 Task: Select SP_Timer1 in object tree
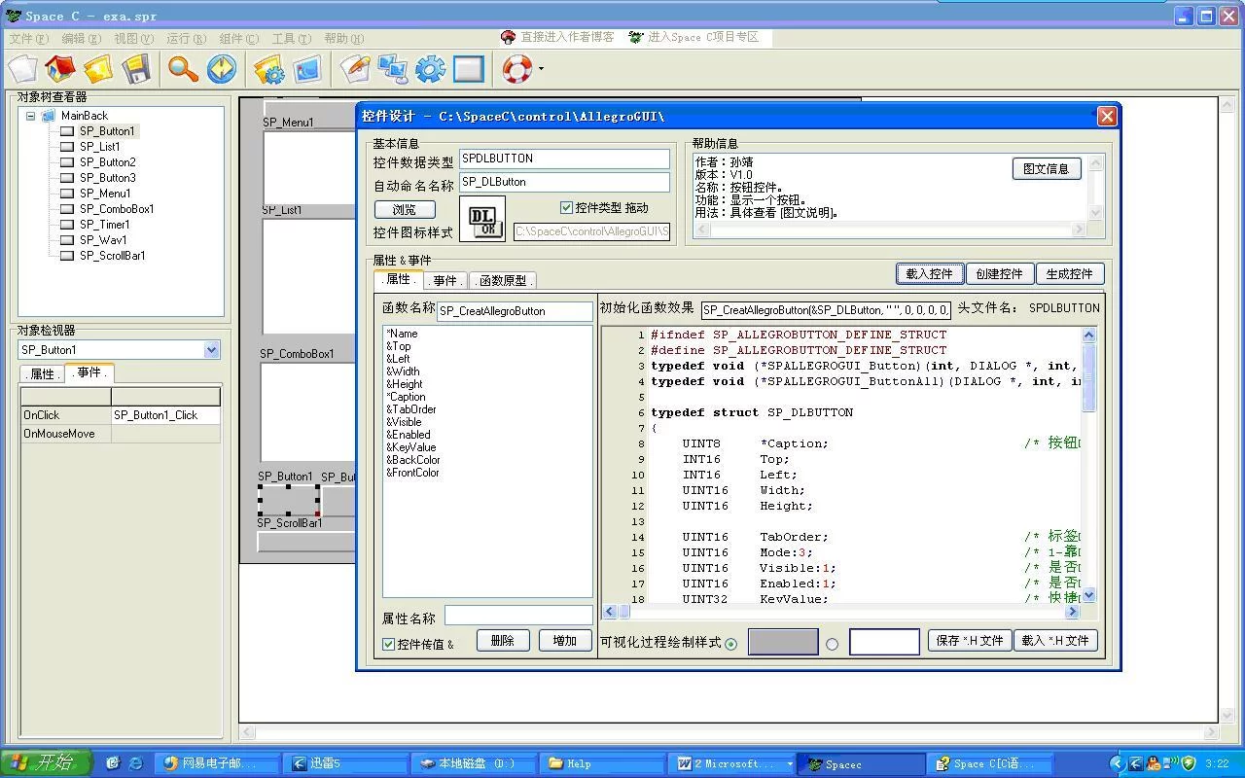tap(104, 225)
